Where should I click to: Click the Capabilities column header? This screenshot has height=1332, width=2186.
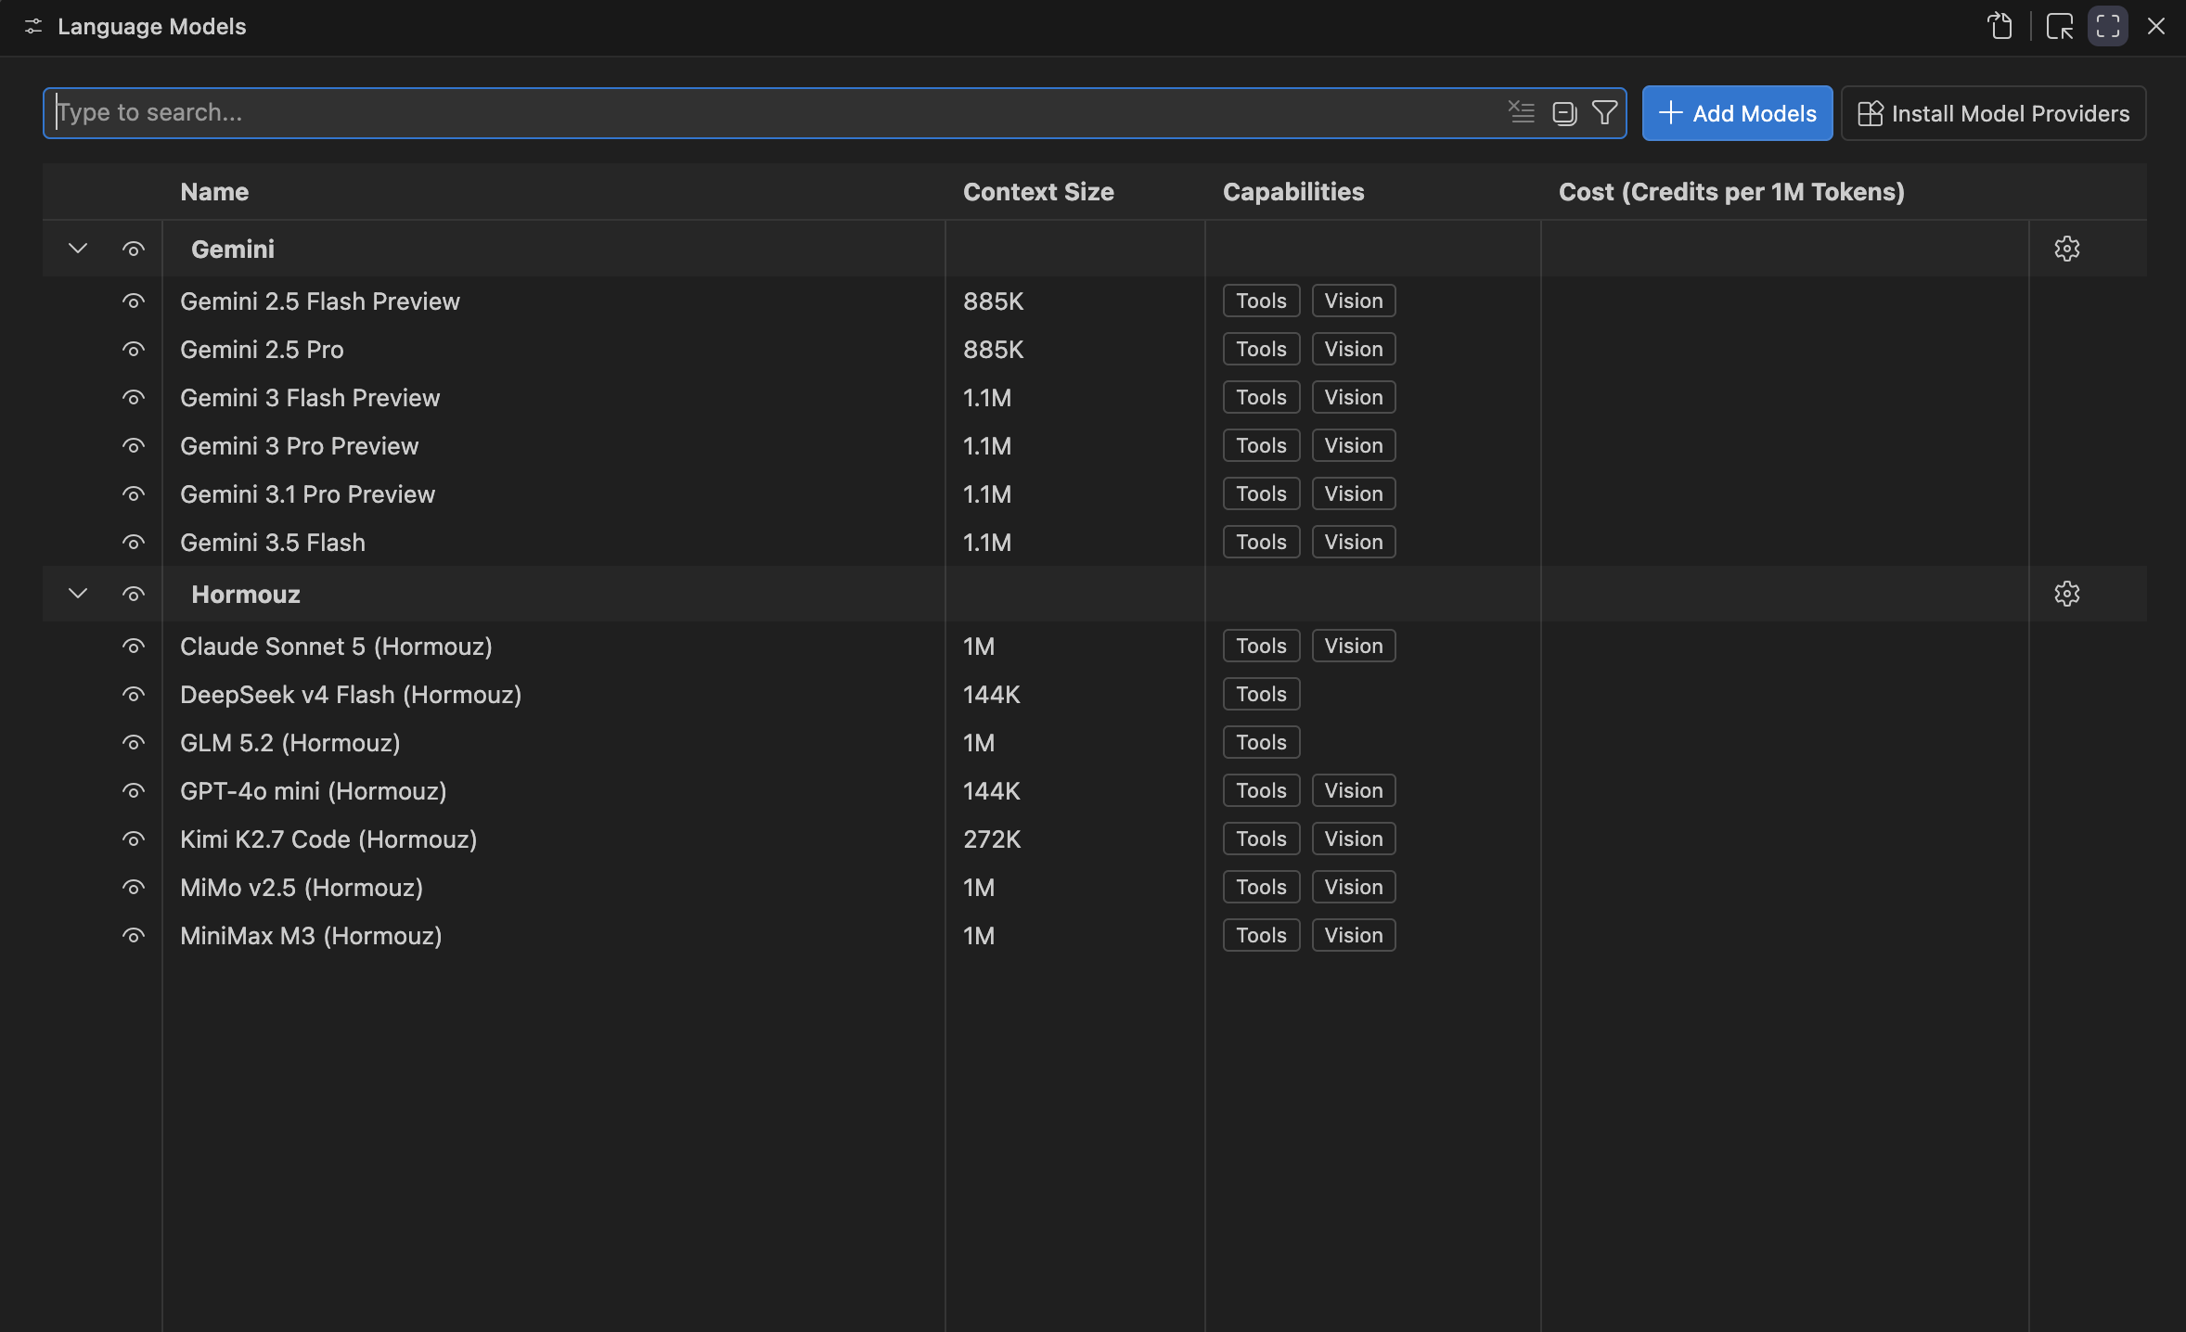click(1293, 192)
